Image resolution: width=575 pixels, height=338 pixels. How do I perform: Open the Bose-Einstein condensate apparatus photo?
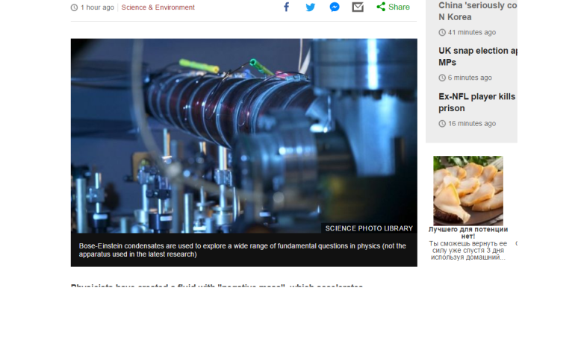click(244, 136)
